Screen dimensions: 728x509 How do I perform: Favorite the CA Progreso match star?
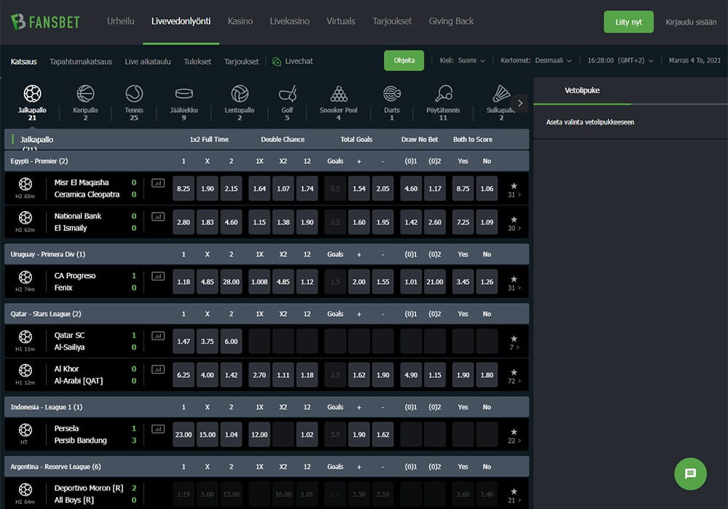[514, 279]
